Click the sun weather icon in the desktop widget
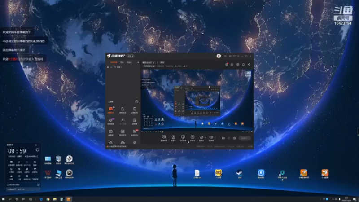359x202 pixels. [x=38, y=150]
